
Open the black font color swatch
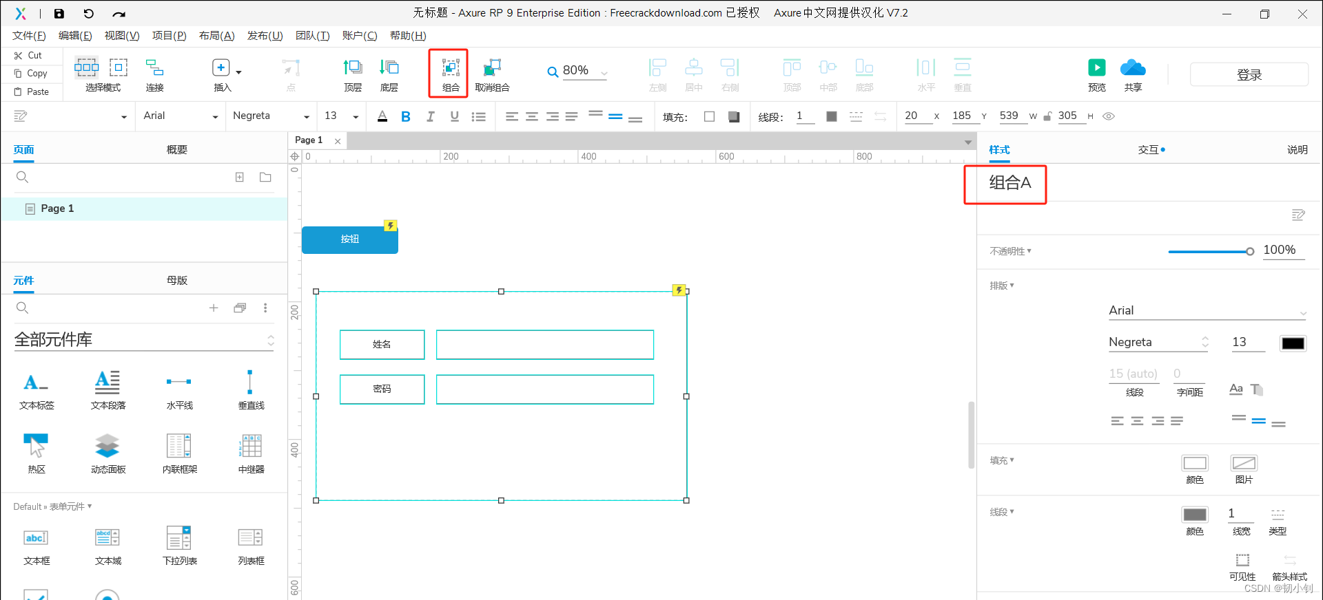click(x=1293, y=343)
